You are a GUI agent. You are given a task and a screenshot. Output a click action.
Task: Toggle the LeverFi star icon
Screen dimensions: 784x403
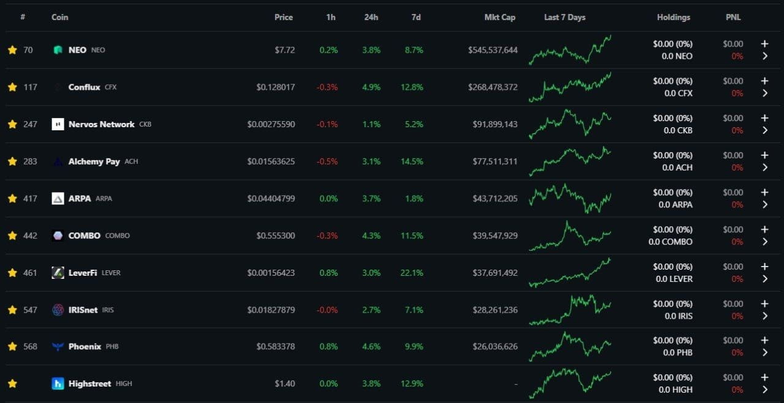(x=12, y=273)
